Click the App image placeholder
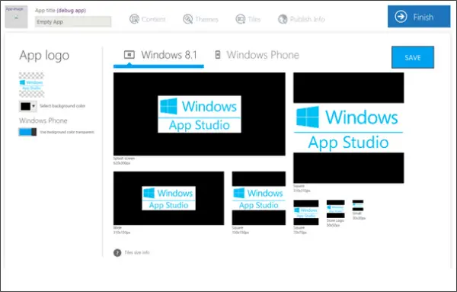The height and width of the screenshot is (292, 457). click(16, 17)
